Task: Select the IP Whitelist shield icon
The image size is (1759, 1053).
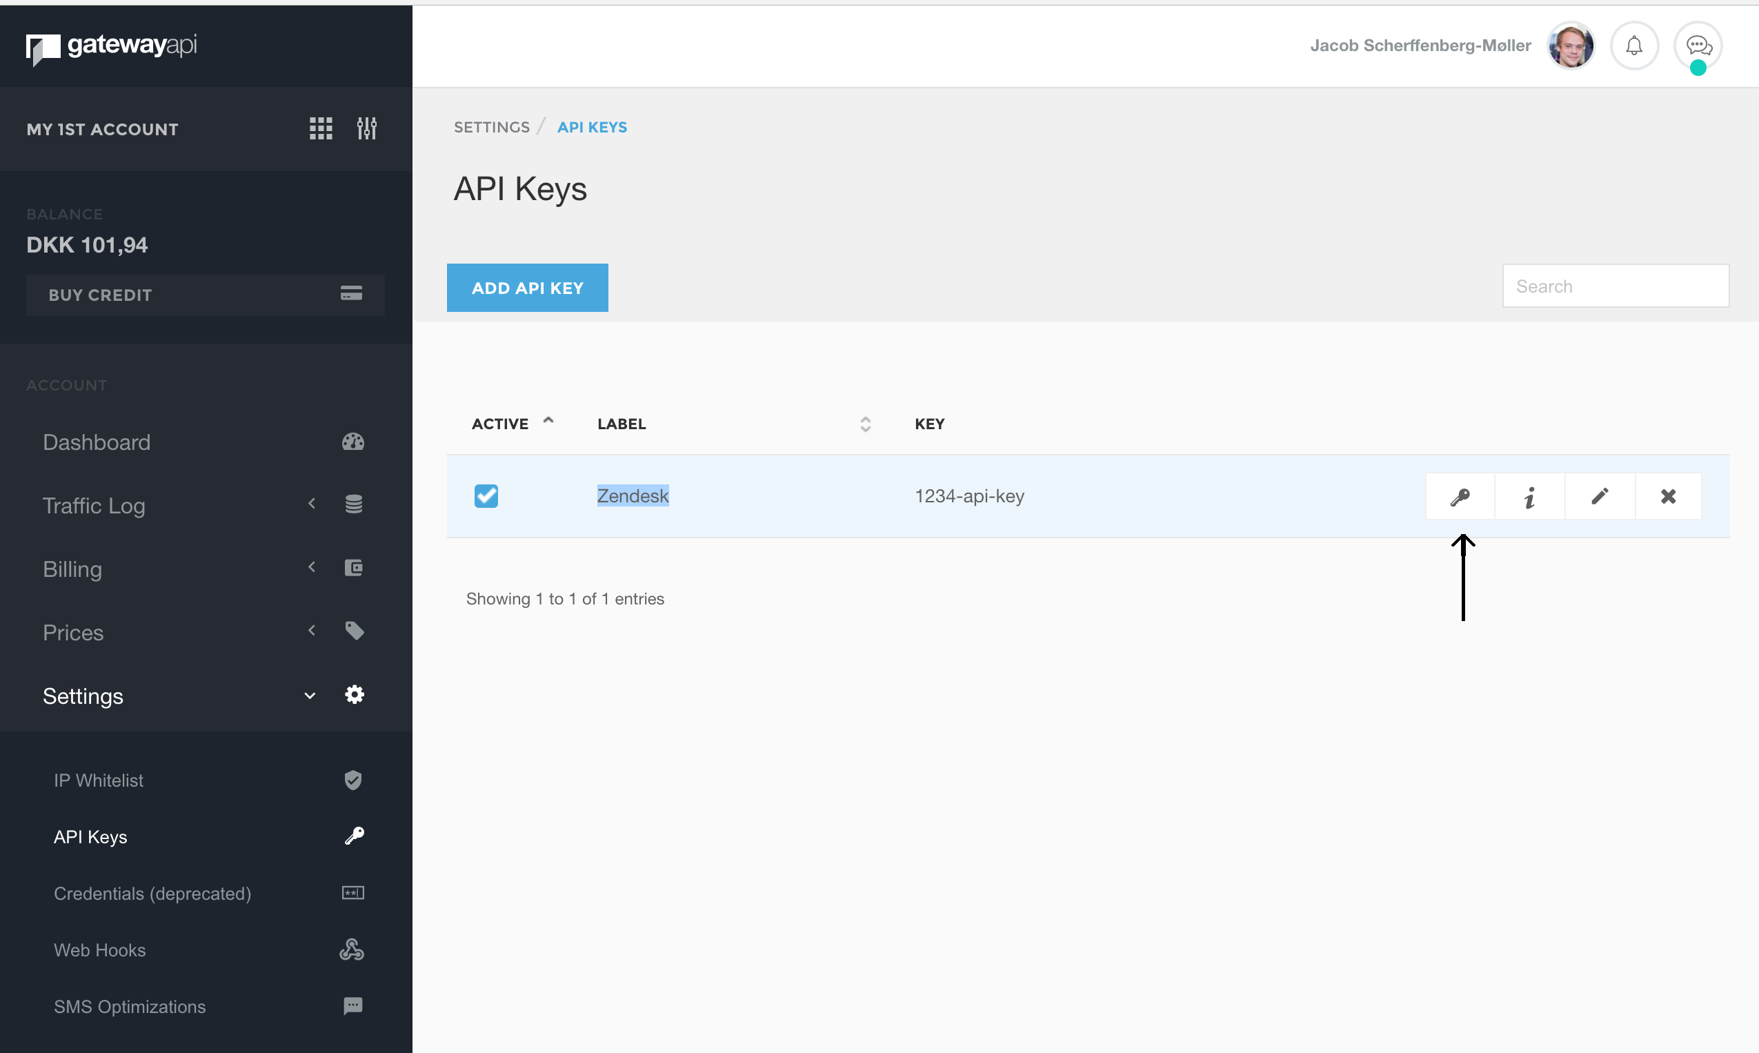Action: (352, 780)
